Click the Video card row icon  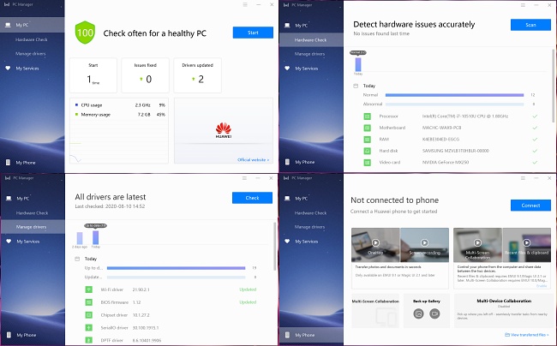[x=368, y=163]
